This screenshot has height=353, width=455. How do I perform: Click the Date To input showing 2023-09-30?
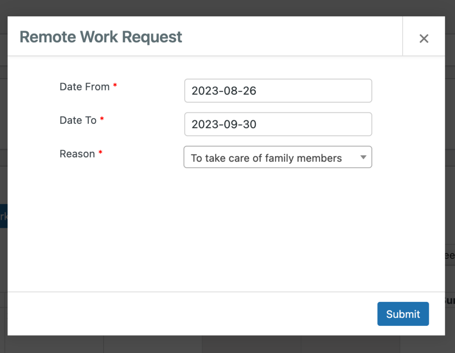click(x=278, y=124)
